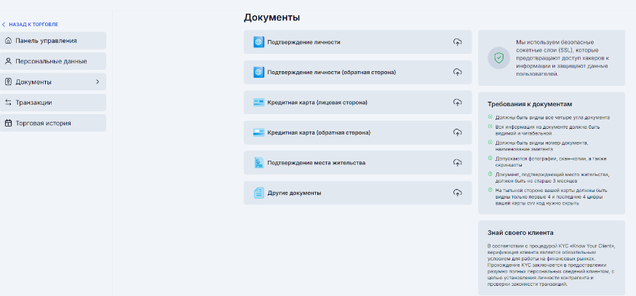Click requirement 'Документ, подтверждающий место жительства'
This screenshot has width=636, height=296.
[x=552, y=177]
